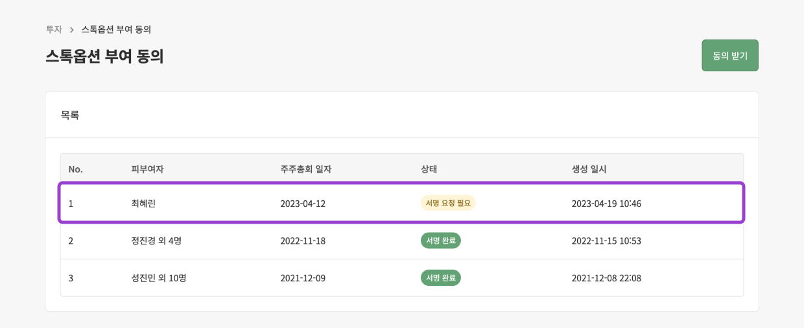The height and width of the screenshot is (328, 804).
Task: Select the 2021-12-08 22:08 creation time
Action: click(x=606, y=278)
